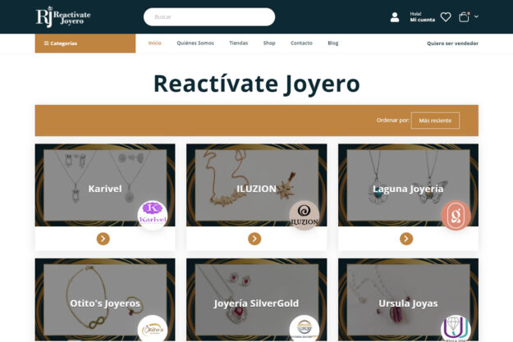Open the Karivel store banner

click(105, 185)
